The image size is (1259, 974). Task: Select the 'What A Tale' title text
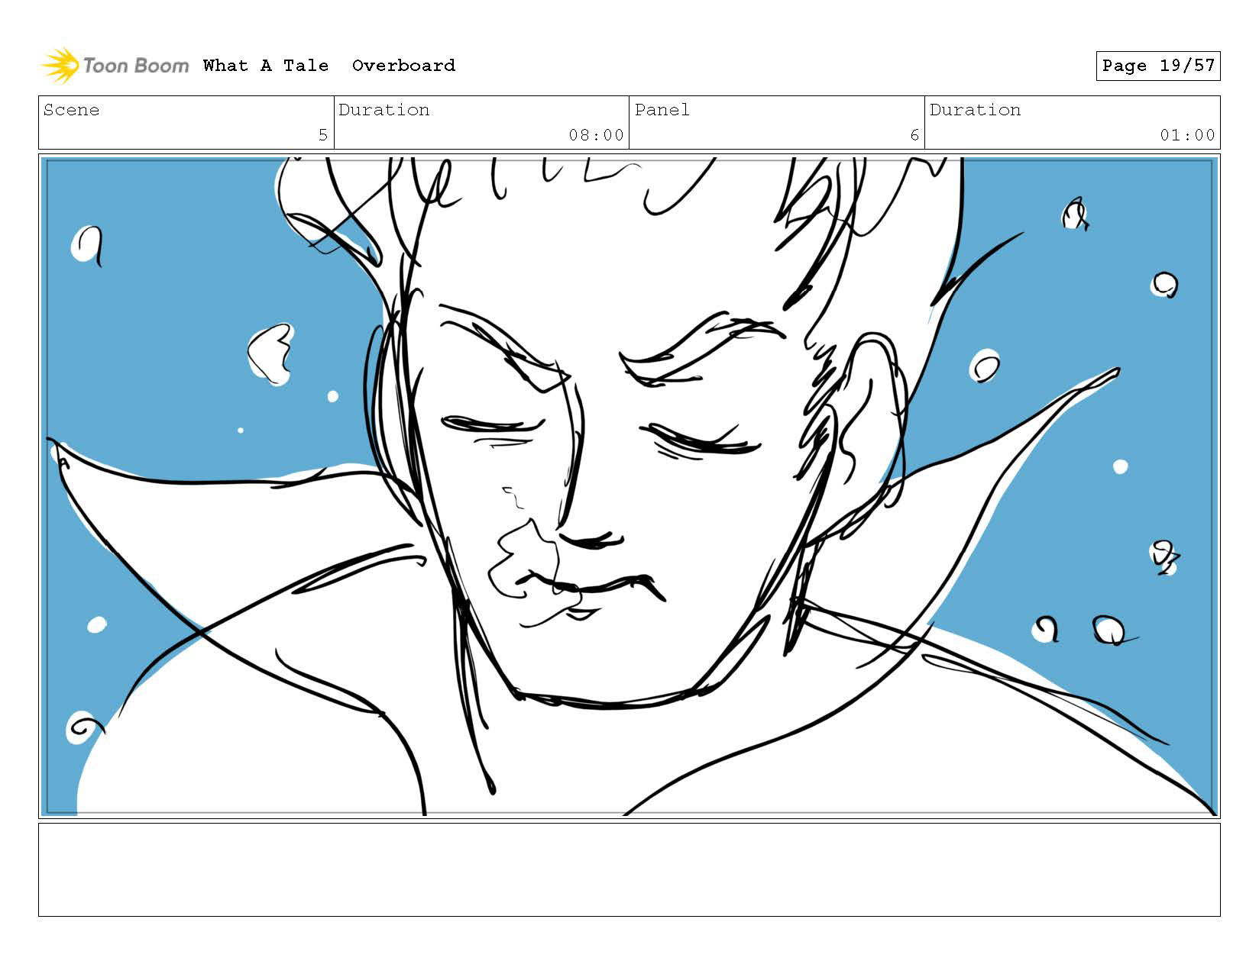(266, 66)
